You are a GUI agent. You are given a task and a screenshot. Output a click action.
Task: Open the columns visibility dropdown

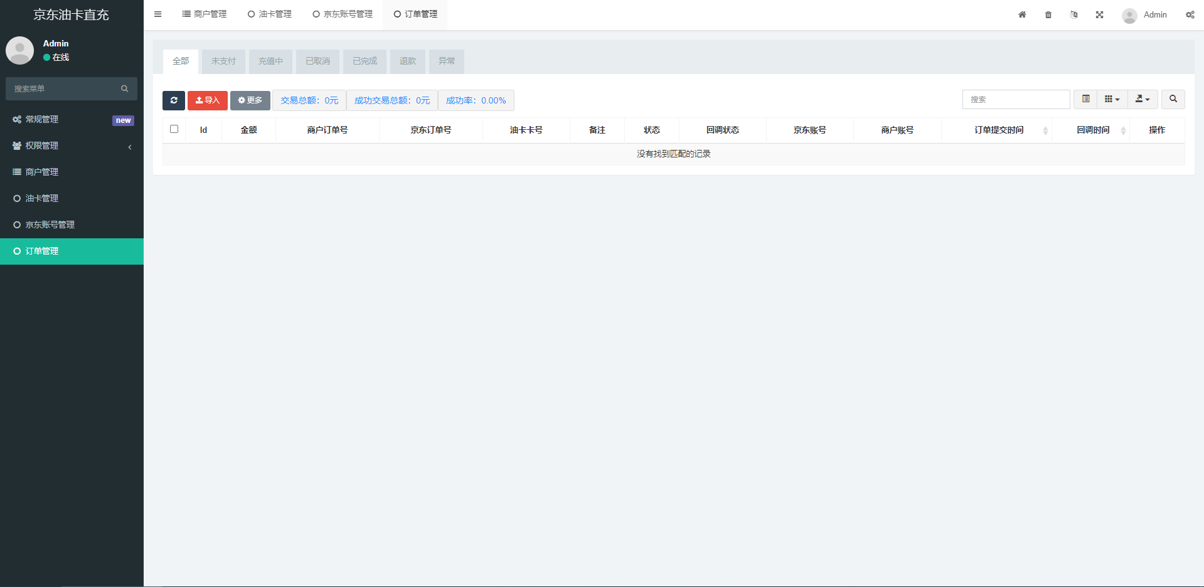(x=1112, y=99)
